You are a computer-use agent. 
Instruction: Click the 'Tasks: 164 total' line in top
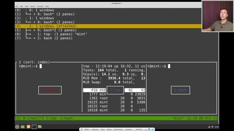pos(114,70)
